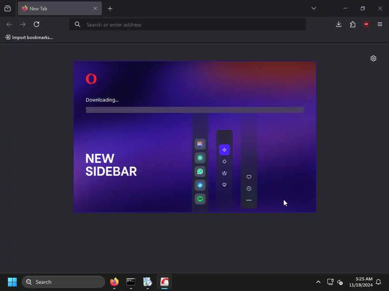
Task: Click the small heart icon under crown
Action: [224, 185]
